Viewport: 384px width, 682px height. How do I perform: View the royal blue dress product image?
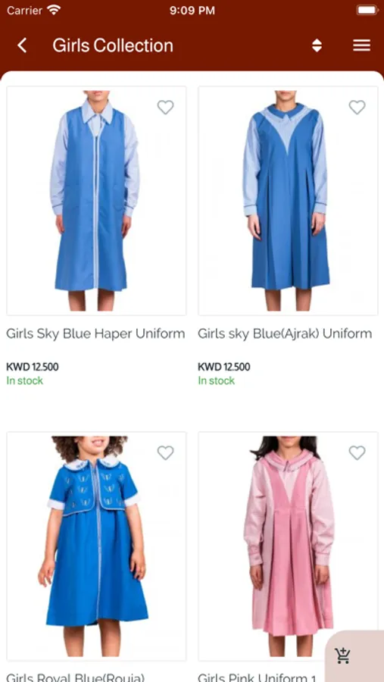pyautogui.click(x=96, y=546)
